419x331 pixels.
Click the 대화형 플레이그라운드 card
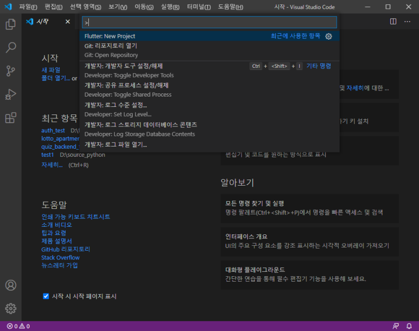click(310, 275)
